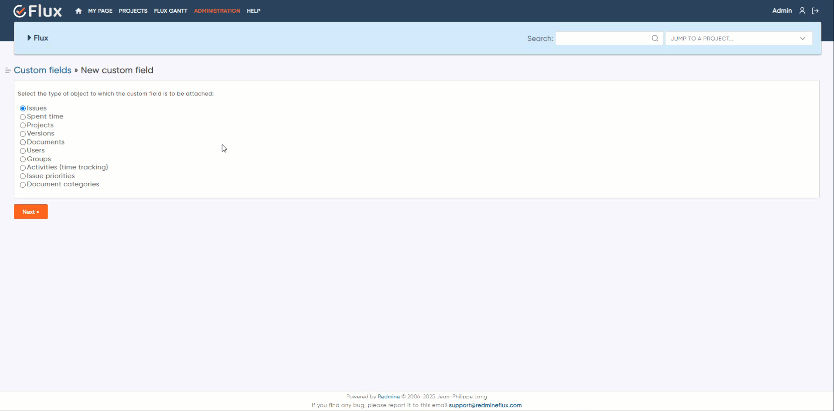
Task: Click the sign out icon
Action: pos(815,11)
